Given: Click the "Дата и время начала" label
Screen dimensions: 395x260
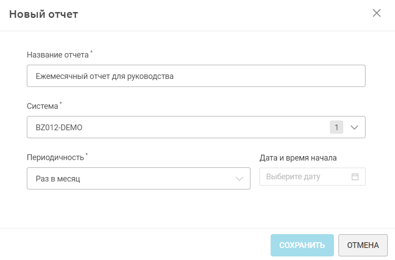Looking at the screenshot, I should click(x=298, y=158).
